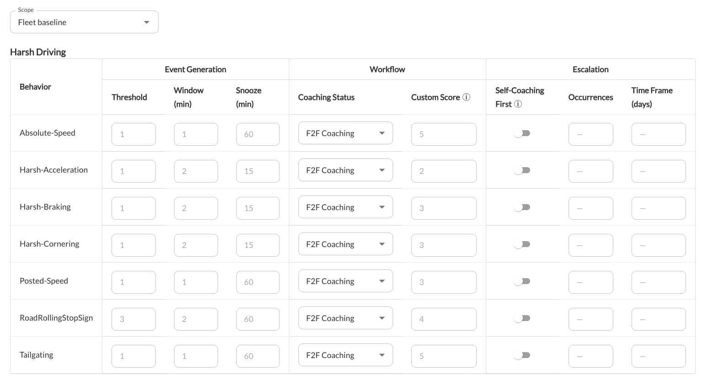Toggle Self-Coaching First for Tailgating row

[x=522, y=355]
